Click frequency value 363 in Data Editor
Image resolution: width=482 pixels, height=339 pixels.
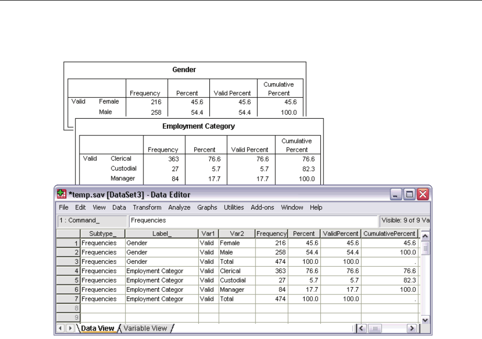pyautogui.click(x=272, y=271)
